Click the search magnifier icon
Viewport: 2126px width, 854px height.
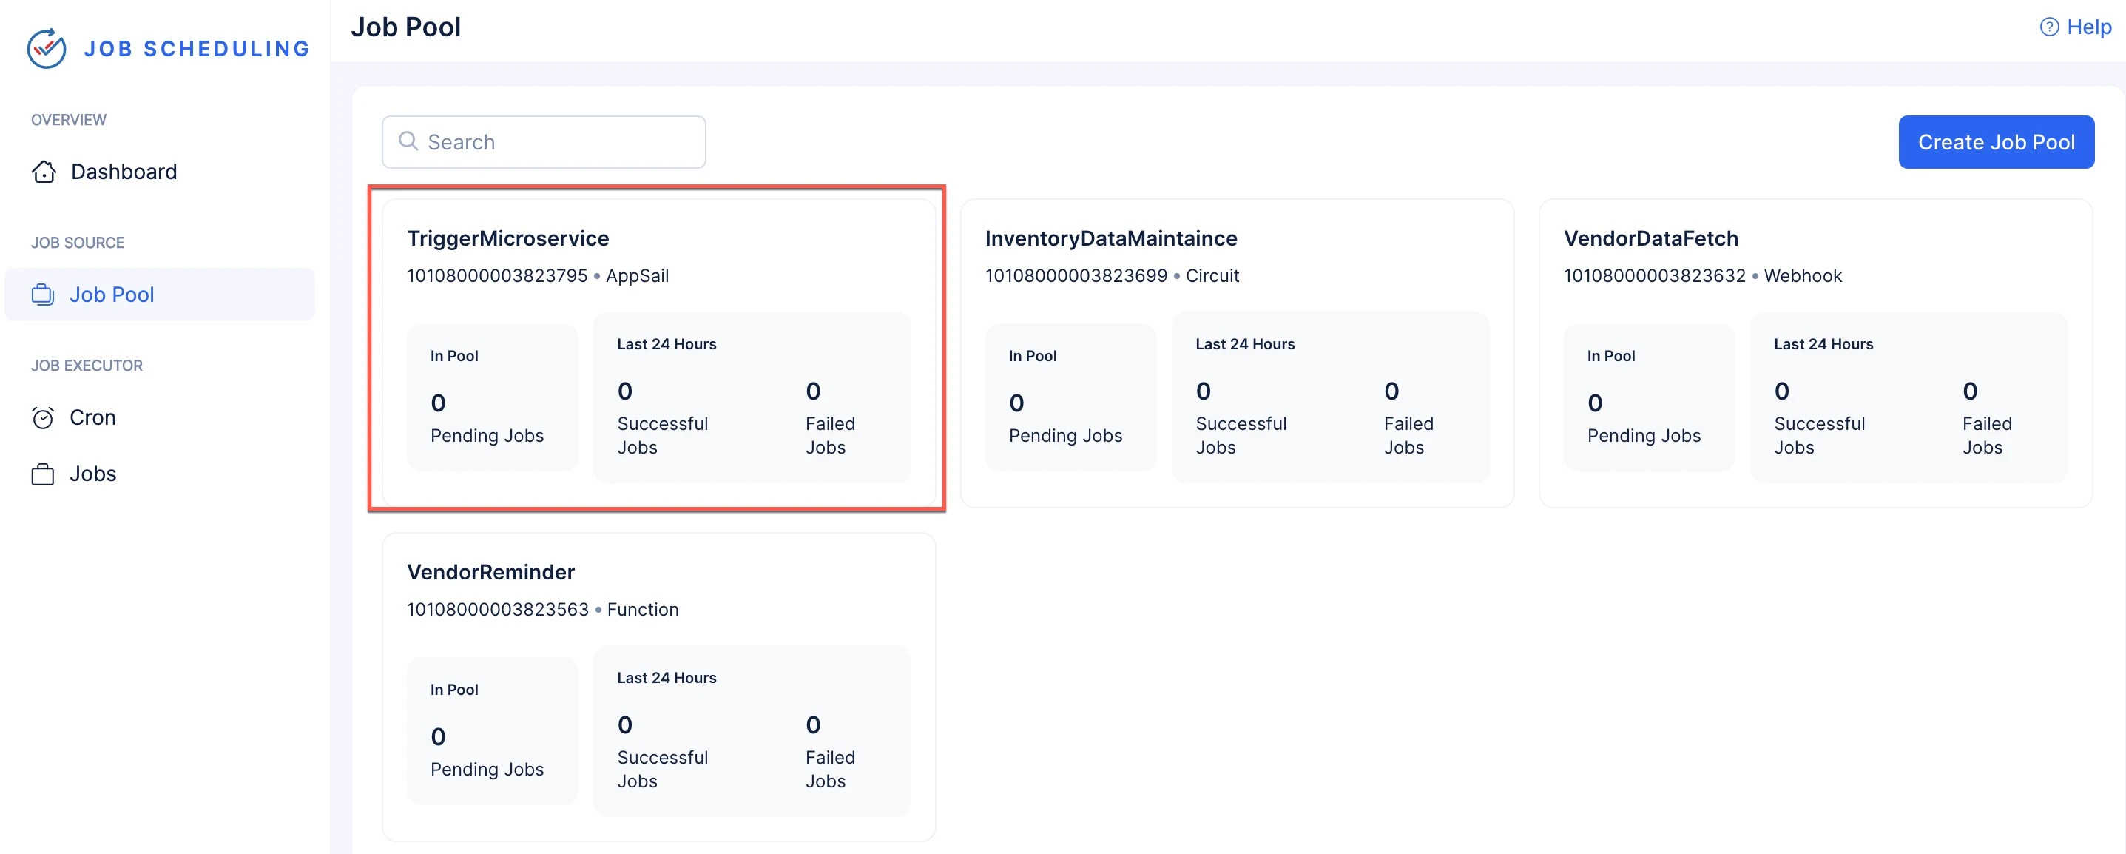(408, 141)
